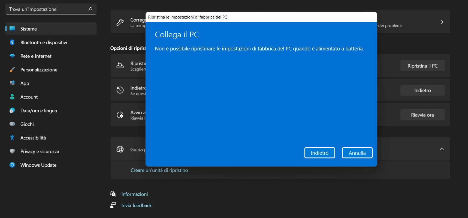Collapse the Guida section chevron
The height and width of the screenshot is (218, 468).
(x=442, y=149)
